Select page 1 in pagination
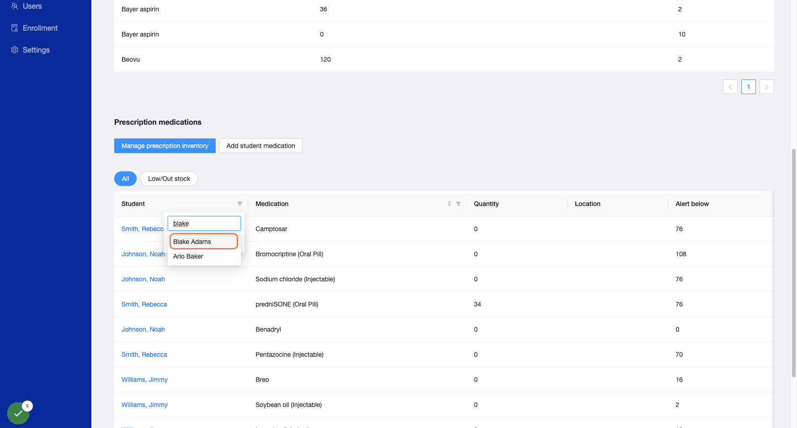The width and height of the screenshot is (797, 428). point(748,87)
